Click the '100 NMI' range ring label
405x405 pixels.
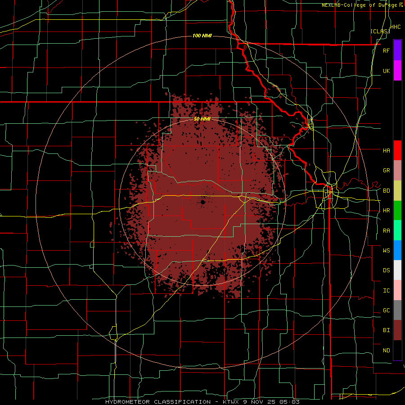coord(202,36)
